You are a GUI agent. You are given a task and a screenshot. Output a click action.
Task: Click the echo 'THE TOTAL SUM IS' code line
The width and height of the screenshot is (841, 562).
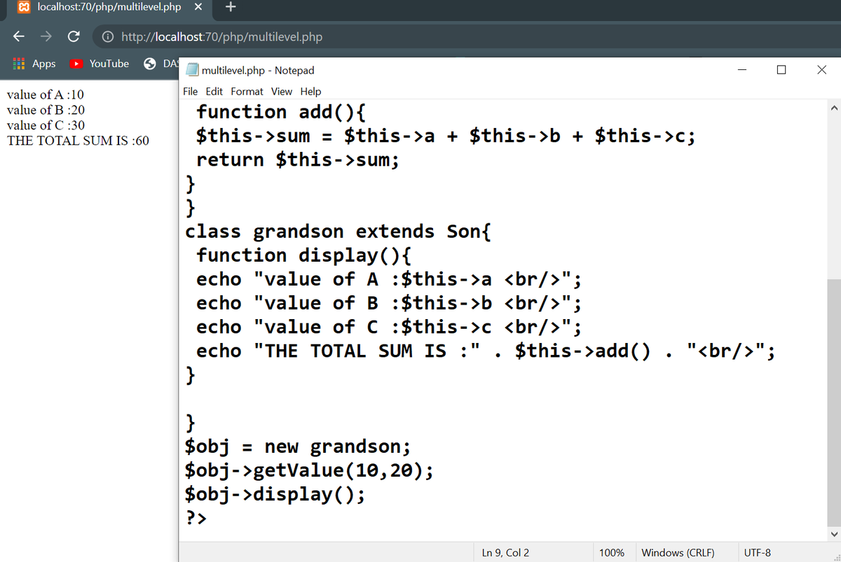tap(486, 351)
